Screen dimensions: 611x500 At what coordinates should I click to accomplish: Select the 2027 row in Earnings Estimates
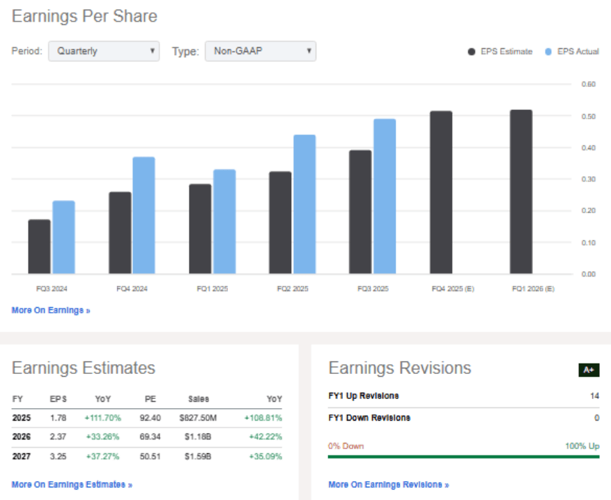(147, 456)
